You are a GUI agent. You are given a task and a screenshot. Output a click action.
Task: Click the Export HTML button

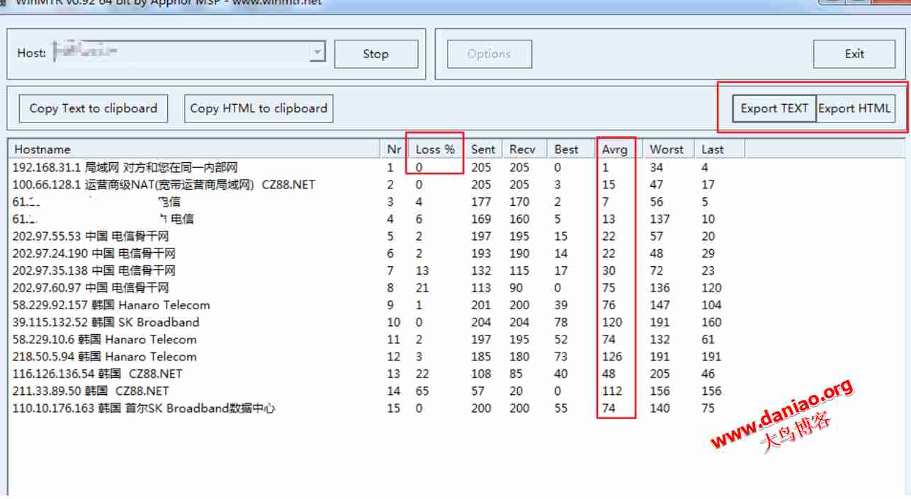tap(855, 108)
